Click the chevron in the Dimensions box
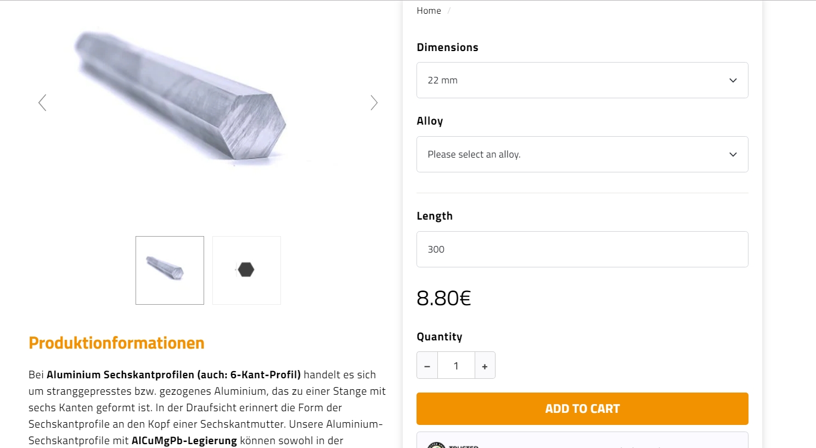The height and width of the screenshot is (448, 816). coord(733,80)
